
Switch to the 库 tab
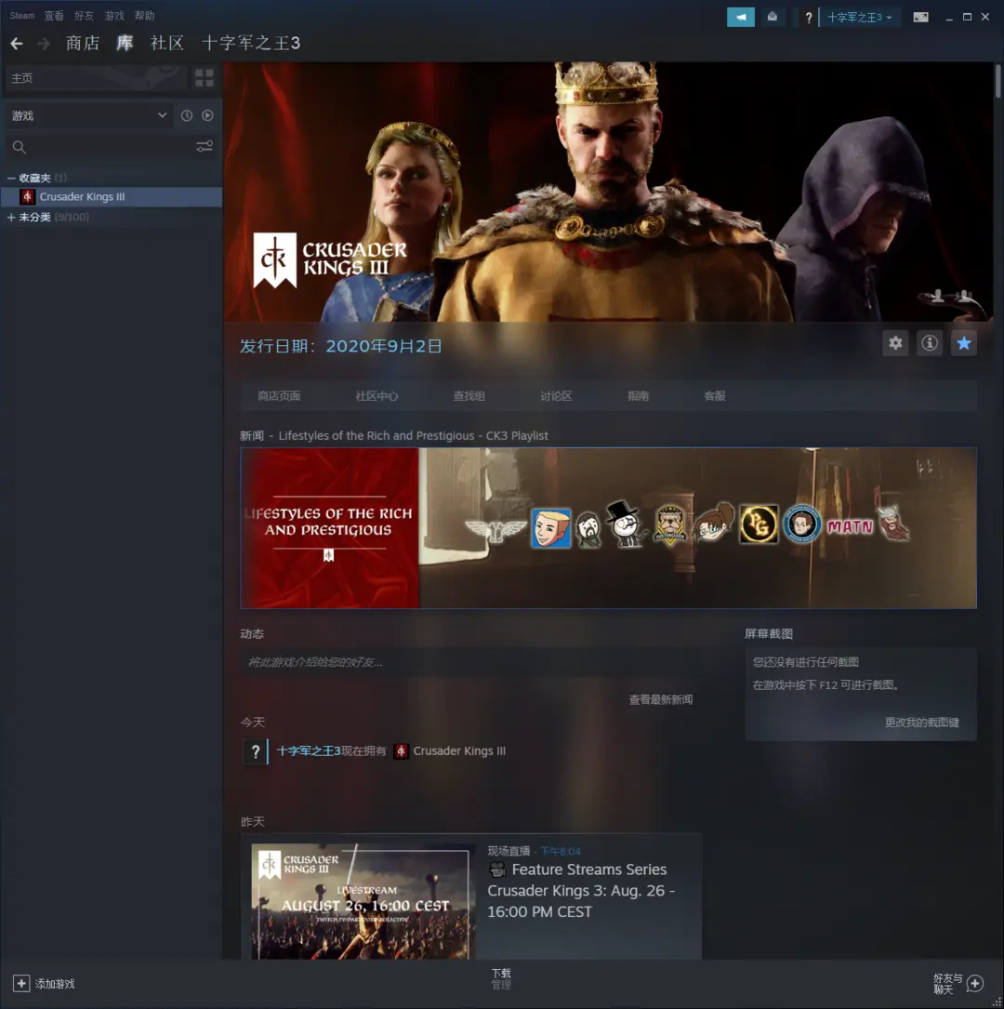pos(125,43)
